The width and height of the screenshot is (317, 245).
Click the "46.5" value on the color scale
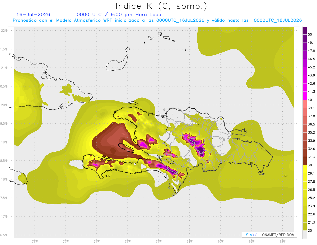coord(311,59)
